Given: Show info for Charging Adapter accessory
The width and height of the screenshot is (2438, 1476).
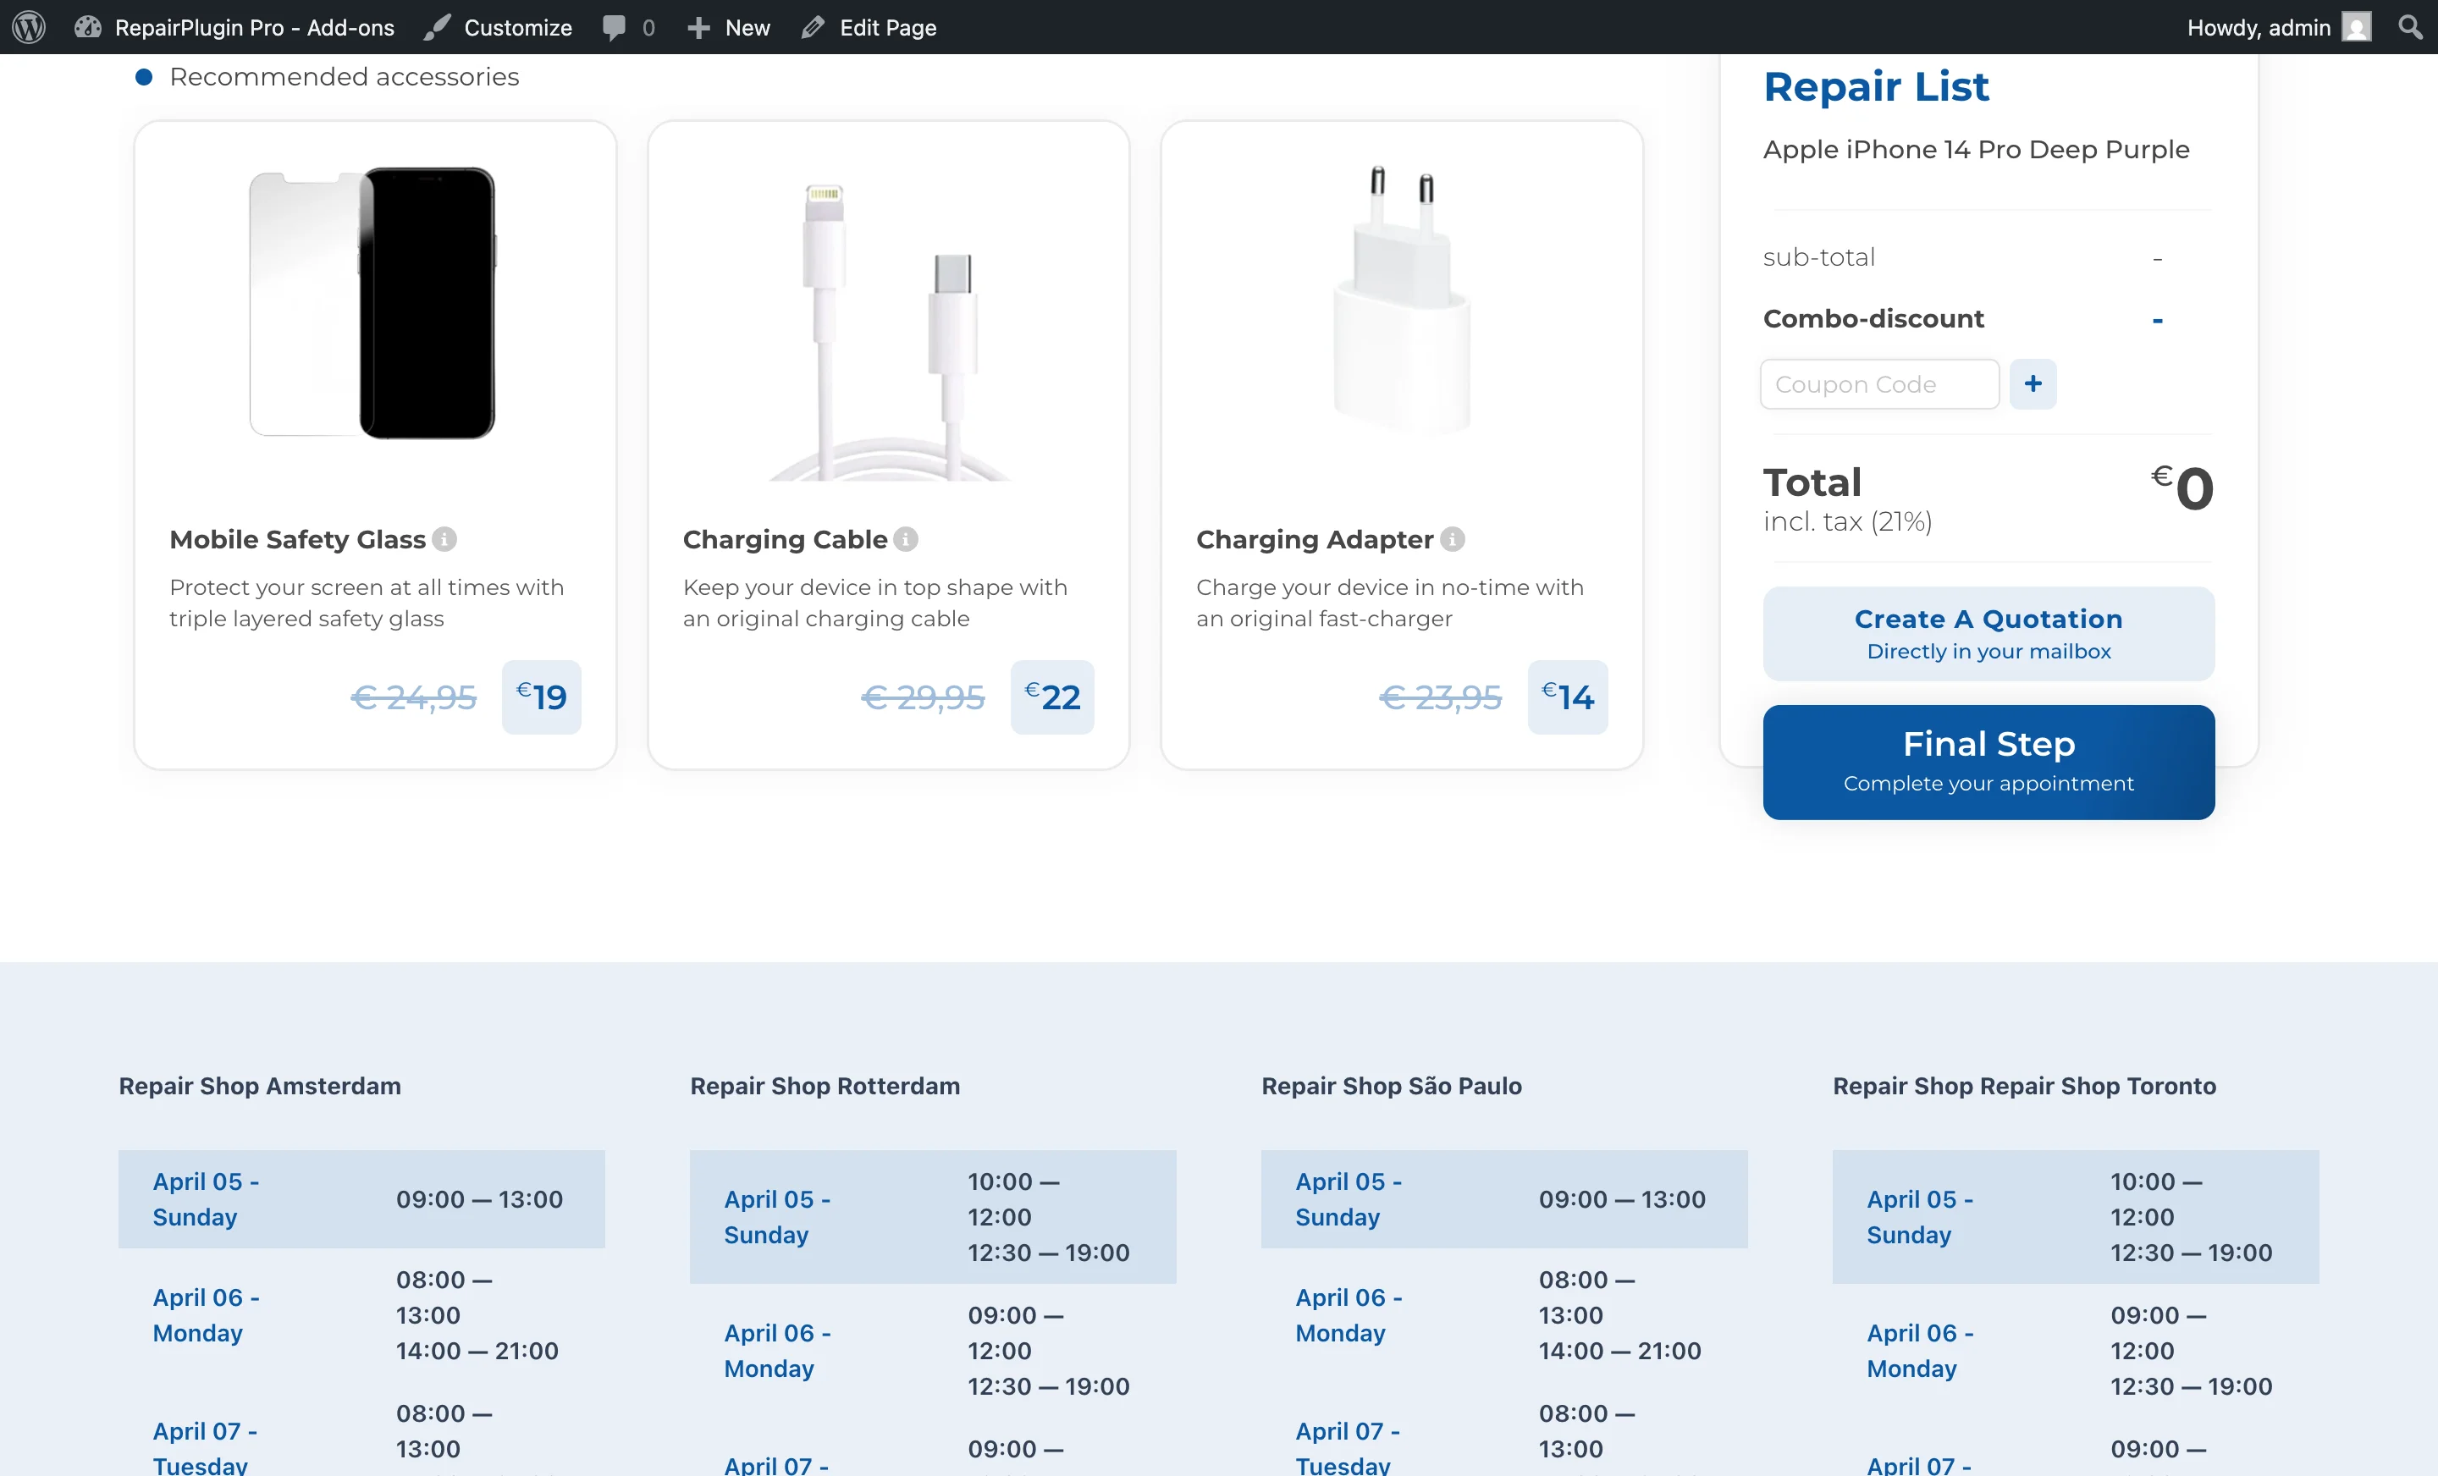Looking at the screenshot, I should [x=1452, y=539].
